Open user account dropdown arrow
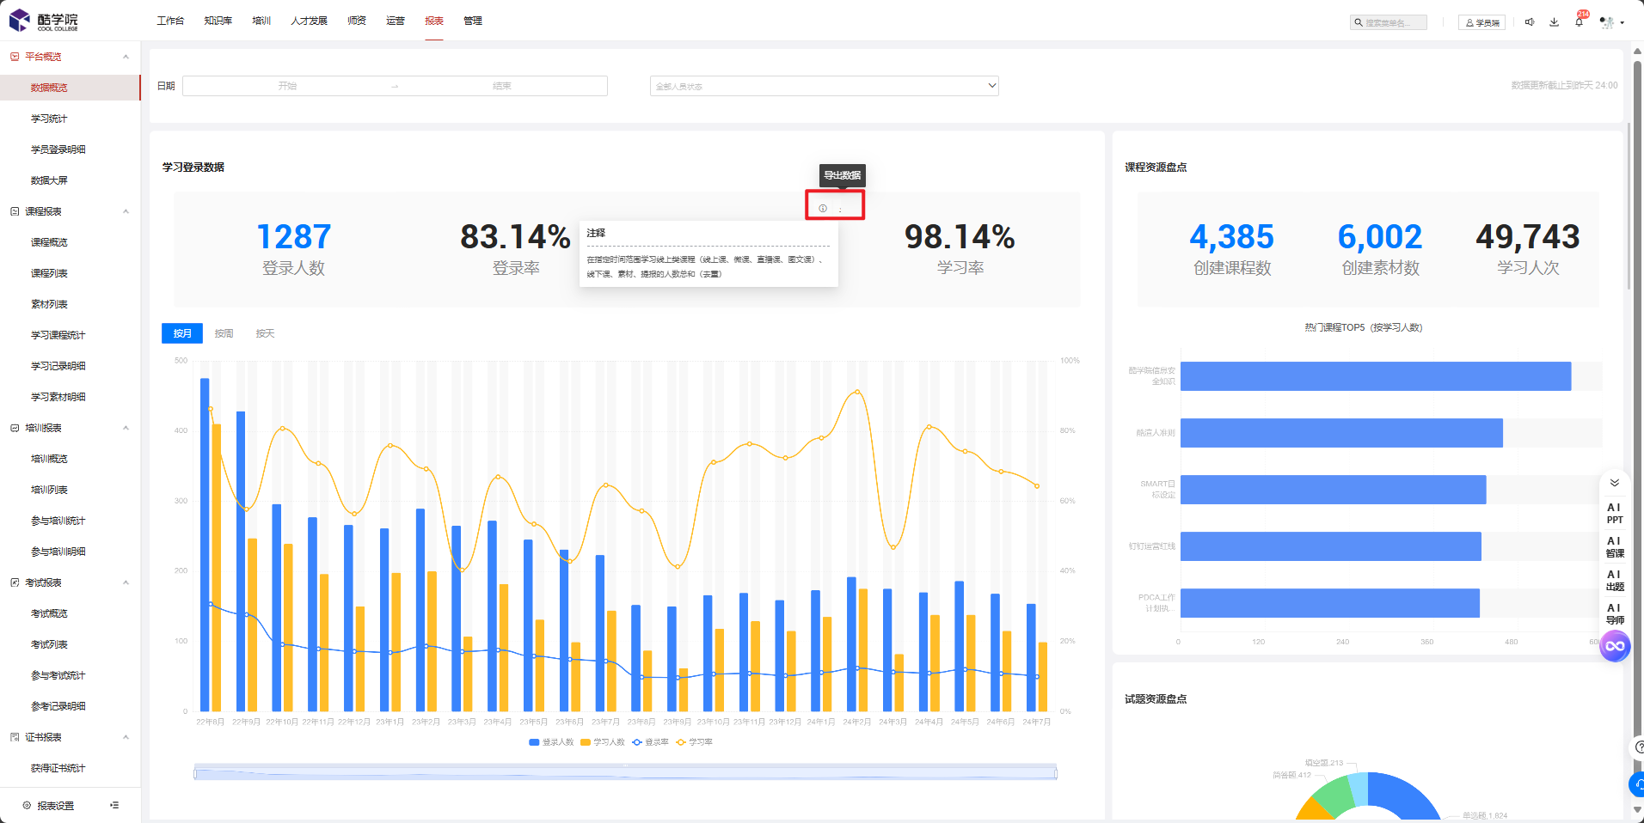 (x=1622, y=23)
